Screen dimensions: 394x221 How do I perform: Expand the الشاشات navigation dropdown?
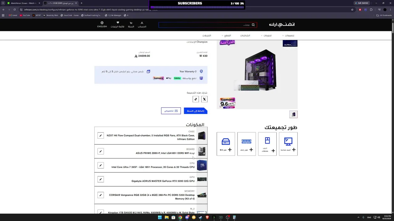(245, 36)
